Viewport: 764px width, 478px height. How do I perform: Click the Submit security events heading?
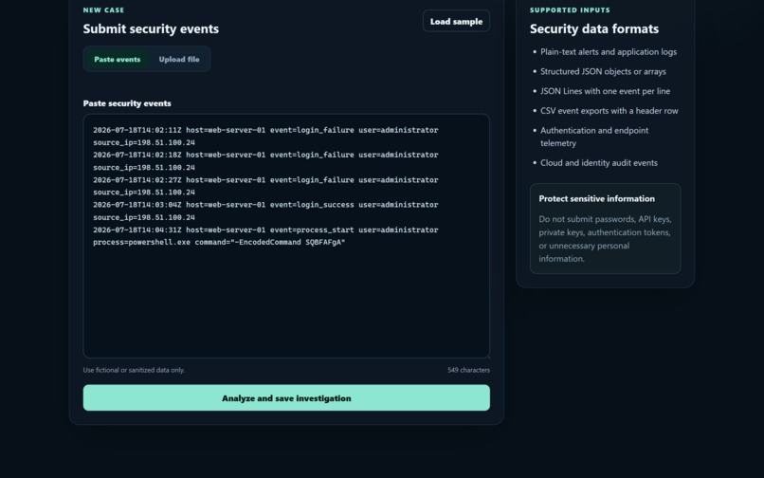[x=151, y=28]
